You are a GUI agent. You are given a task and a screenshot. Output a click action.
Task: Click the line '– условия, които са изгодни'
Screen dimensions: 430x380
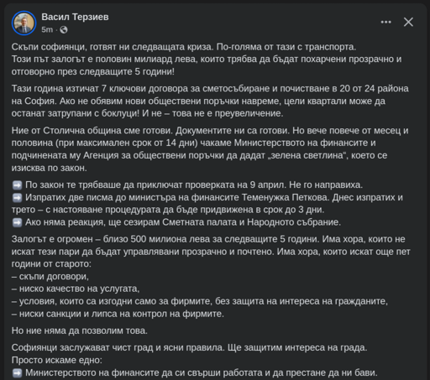point(200,301)
